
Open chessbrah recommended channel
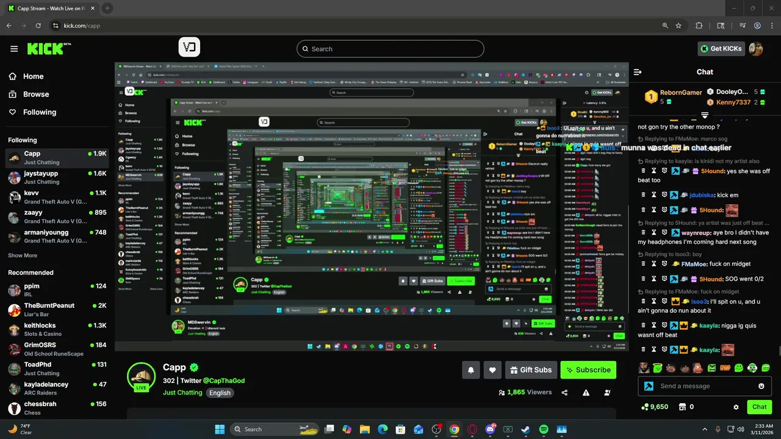[57, 408]
